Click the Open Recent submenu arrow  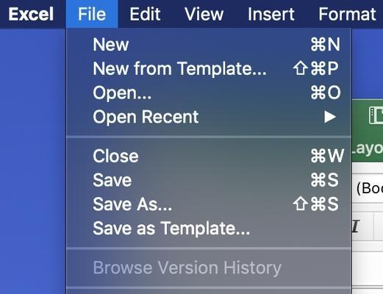330,117
